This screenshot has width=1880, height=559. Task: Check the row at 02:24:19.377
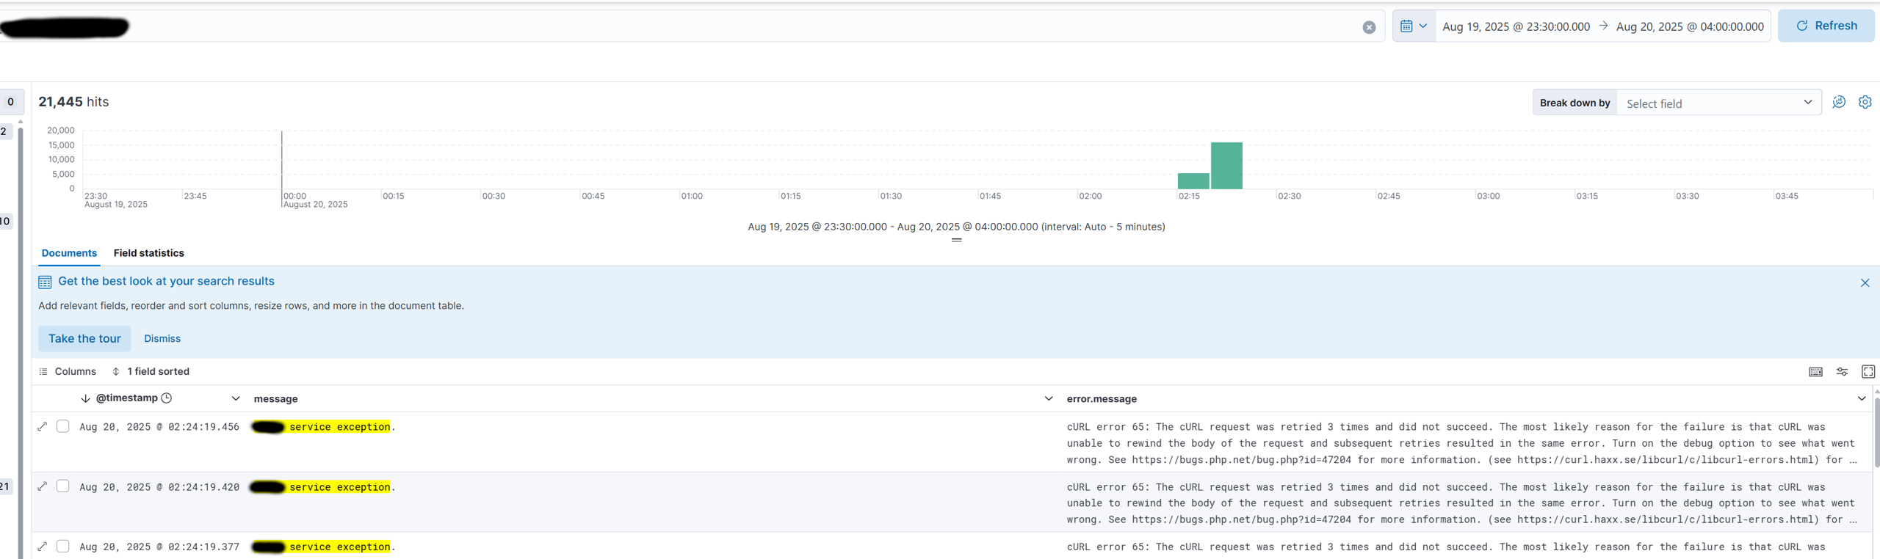(63, 547)
